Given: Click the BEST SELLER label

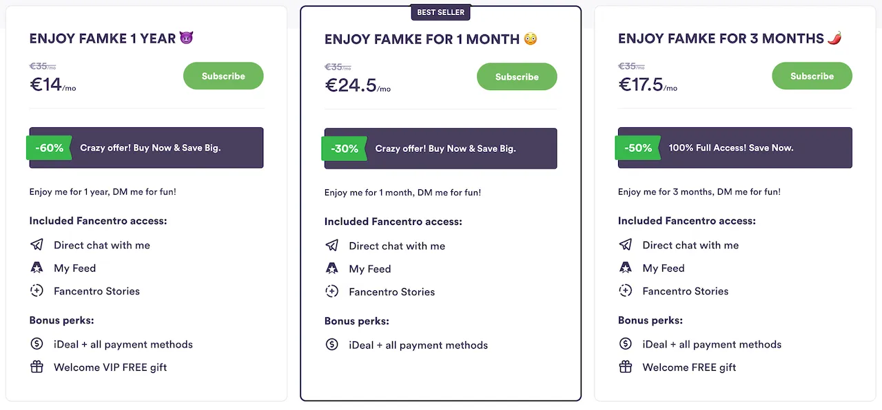Looking at the screenshot, I should pyautogui.click(x=441, y=12).
